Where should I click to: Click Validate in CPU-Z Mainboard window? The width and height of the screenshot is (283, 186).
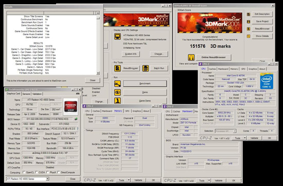pos(218,180)
